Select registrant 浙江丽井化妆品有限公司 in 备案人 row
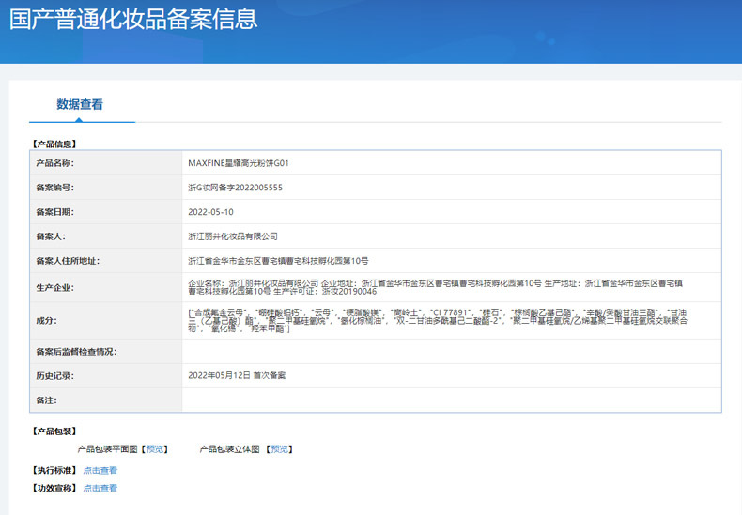The image size is (742, 515). pyautogui.click(x=233, y=236)
